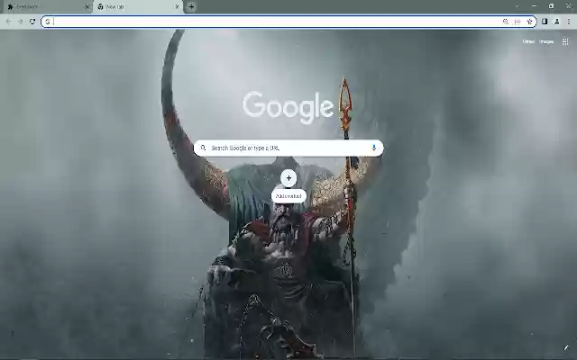577x360 pixels.
Task: Click the puzzle icon on the first tab
Action: (x=10, y=6)
